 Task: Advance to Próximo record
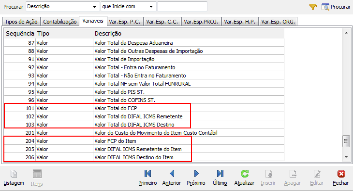pos(196,178)
